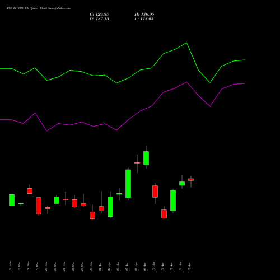280x280 pixels.
Task: Click the last red candle for 17 Apr
Action: tap(191, 180)
